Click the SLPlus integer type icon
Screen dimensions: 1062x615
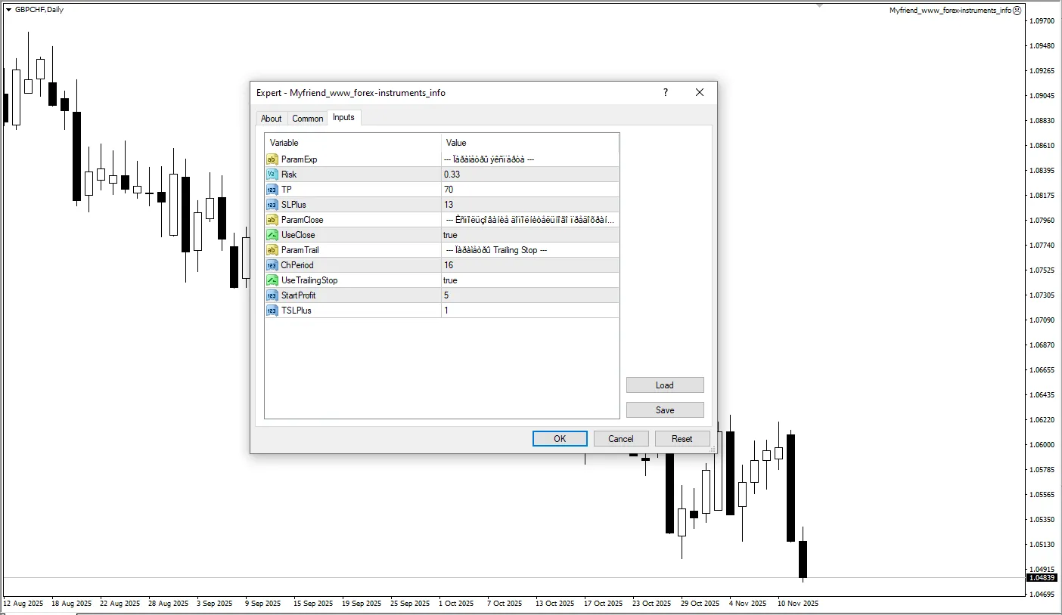click(x=272, y=205)
